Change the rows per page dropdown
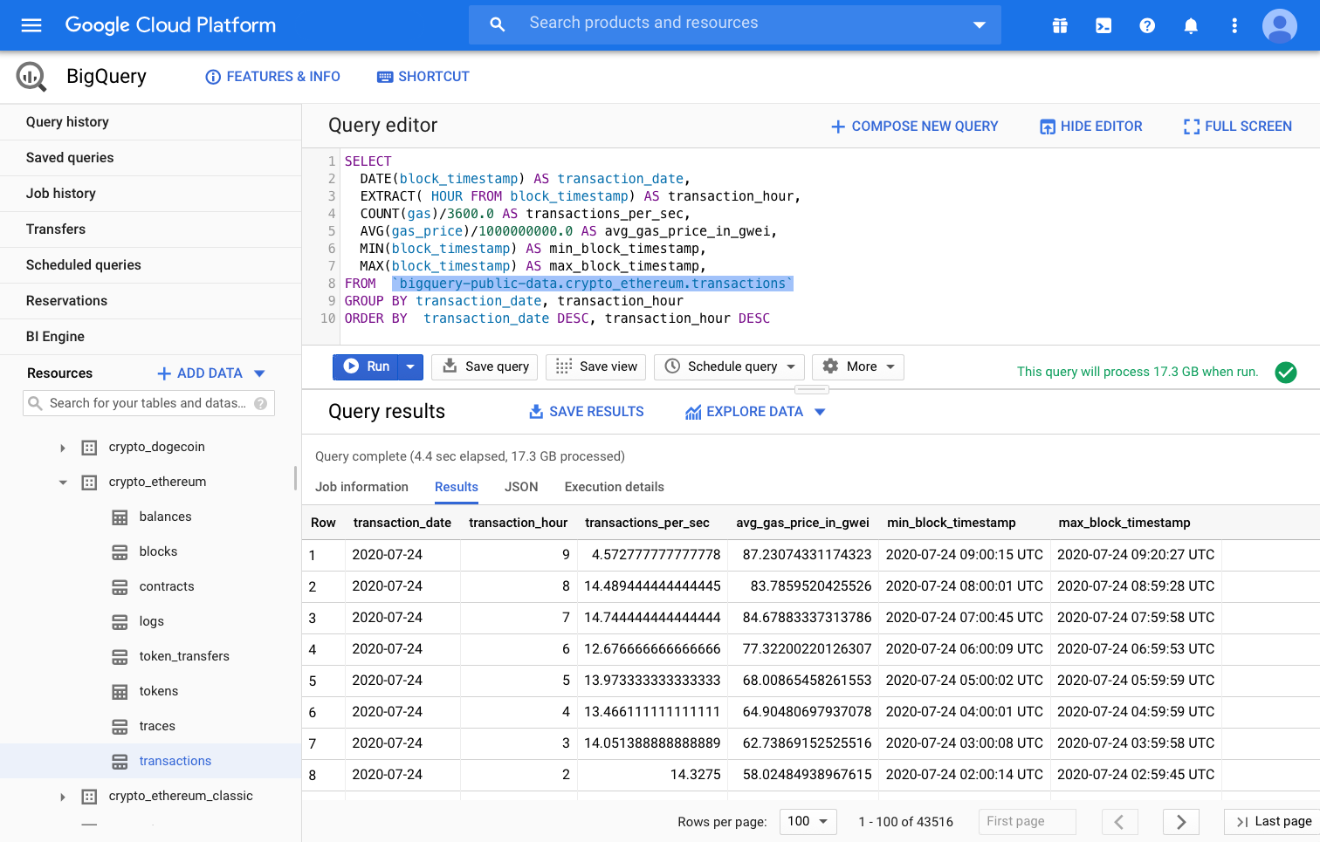This screenshot has width=1320, height=842. point(808,822)
